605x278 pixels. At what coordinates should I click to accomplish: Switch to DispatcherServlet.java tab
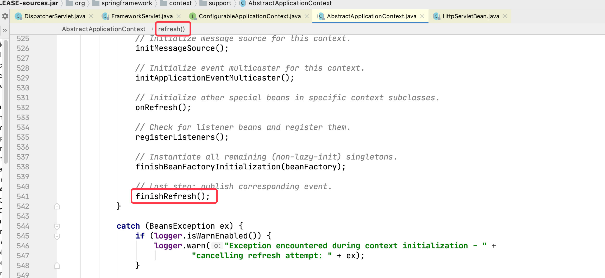55,16
